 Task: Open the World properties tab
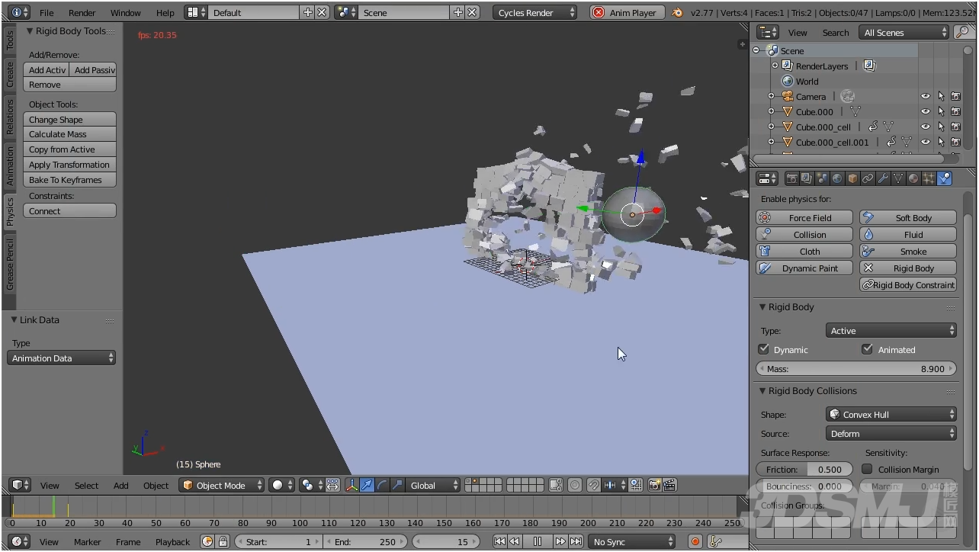838,178
